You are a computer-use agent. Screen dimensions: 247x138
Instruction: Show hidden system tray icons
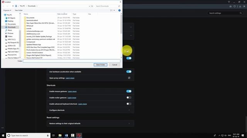pos(219,135)
